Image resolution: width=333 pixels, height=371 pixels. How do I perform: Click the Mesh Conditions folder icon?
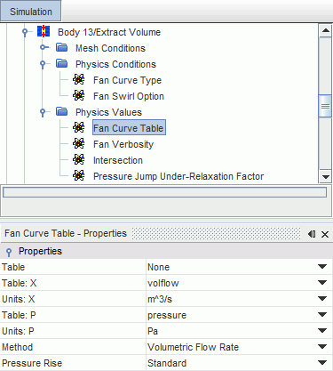pyautogui.click(x=62, y=47)
